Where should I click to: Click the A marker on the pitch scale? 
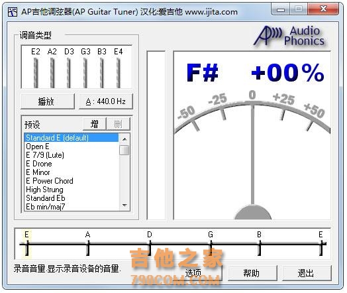[x=88, y=243]
